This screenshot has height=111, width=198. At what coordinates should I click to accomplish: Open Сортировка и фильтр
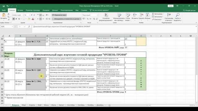click(169, 17)
